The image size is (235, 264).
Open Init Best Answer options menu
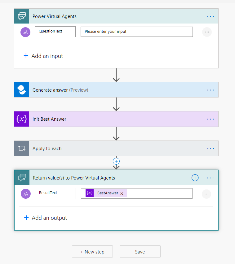click(x=211, y=119)
